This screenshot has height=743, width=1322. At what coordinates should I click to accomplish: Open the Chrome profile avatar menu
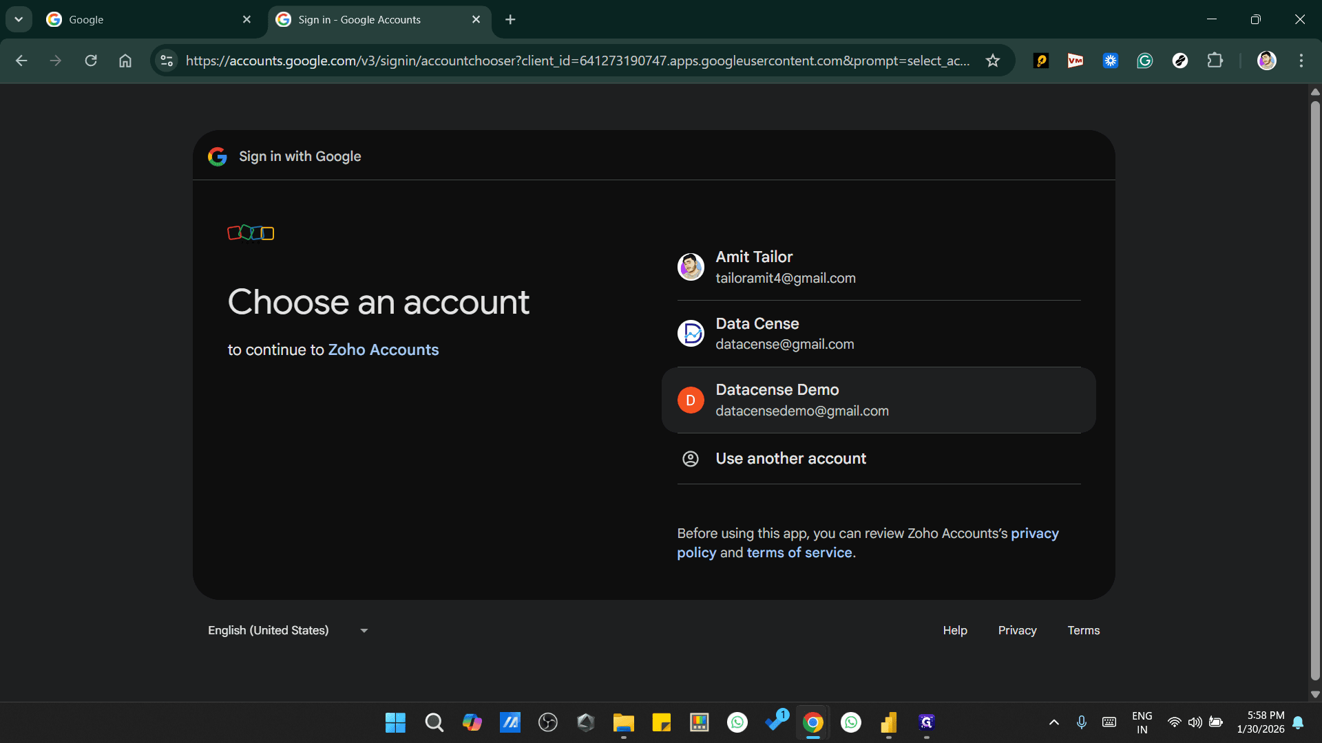1267,61
